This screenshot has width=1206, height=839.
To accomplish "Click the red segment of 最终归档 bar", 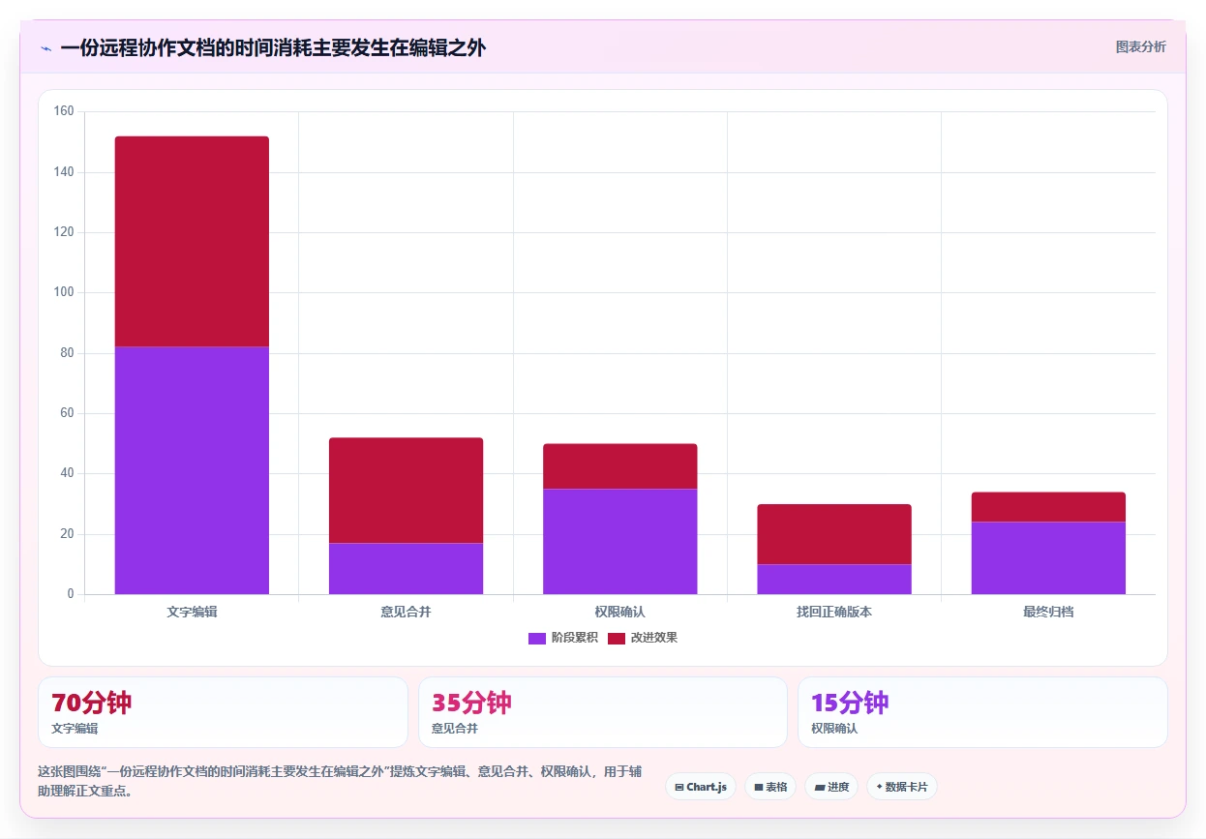I will (1048, 507).
